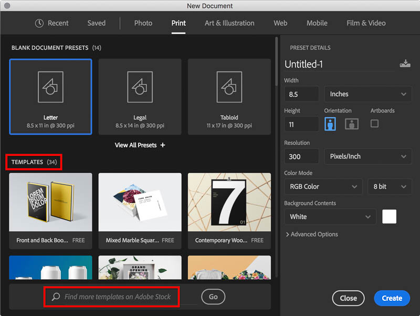Click the Legal preset document icon

pos(140,87)
